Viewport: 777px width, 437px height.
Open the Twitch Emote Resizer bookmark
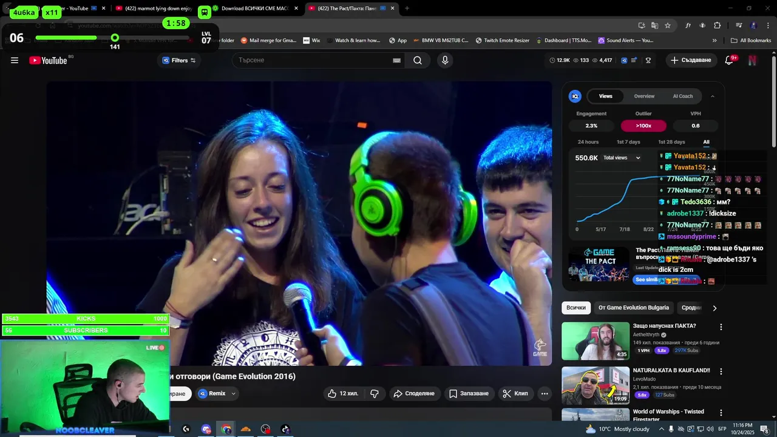(x=502, y=41)
